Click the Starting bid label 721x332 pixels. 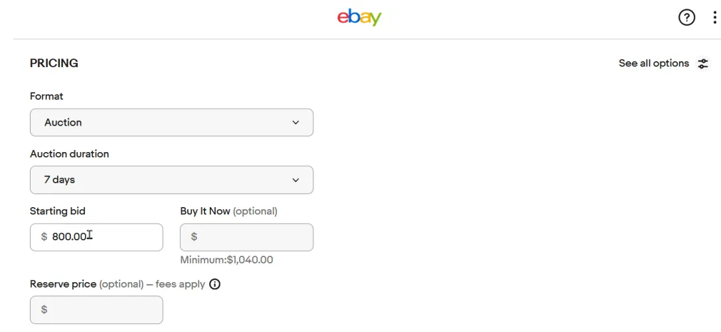pos(58,211)
